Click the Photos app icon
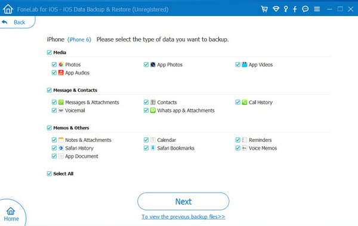 [61, 64]
